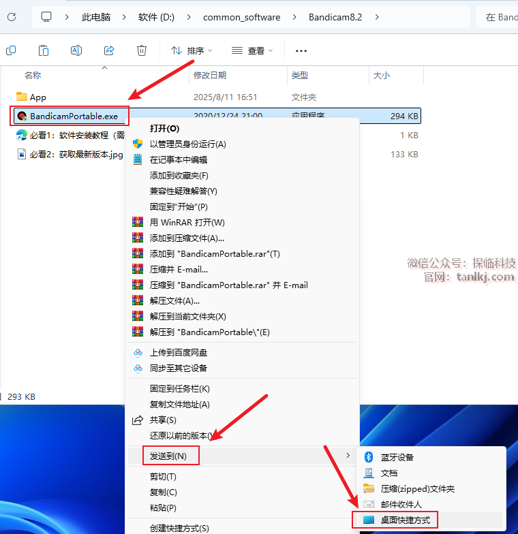Viewport: 518px width, 534px height.
Task: Open the three-dot more options menu
Action: tap(301, 50)
